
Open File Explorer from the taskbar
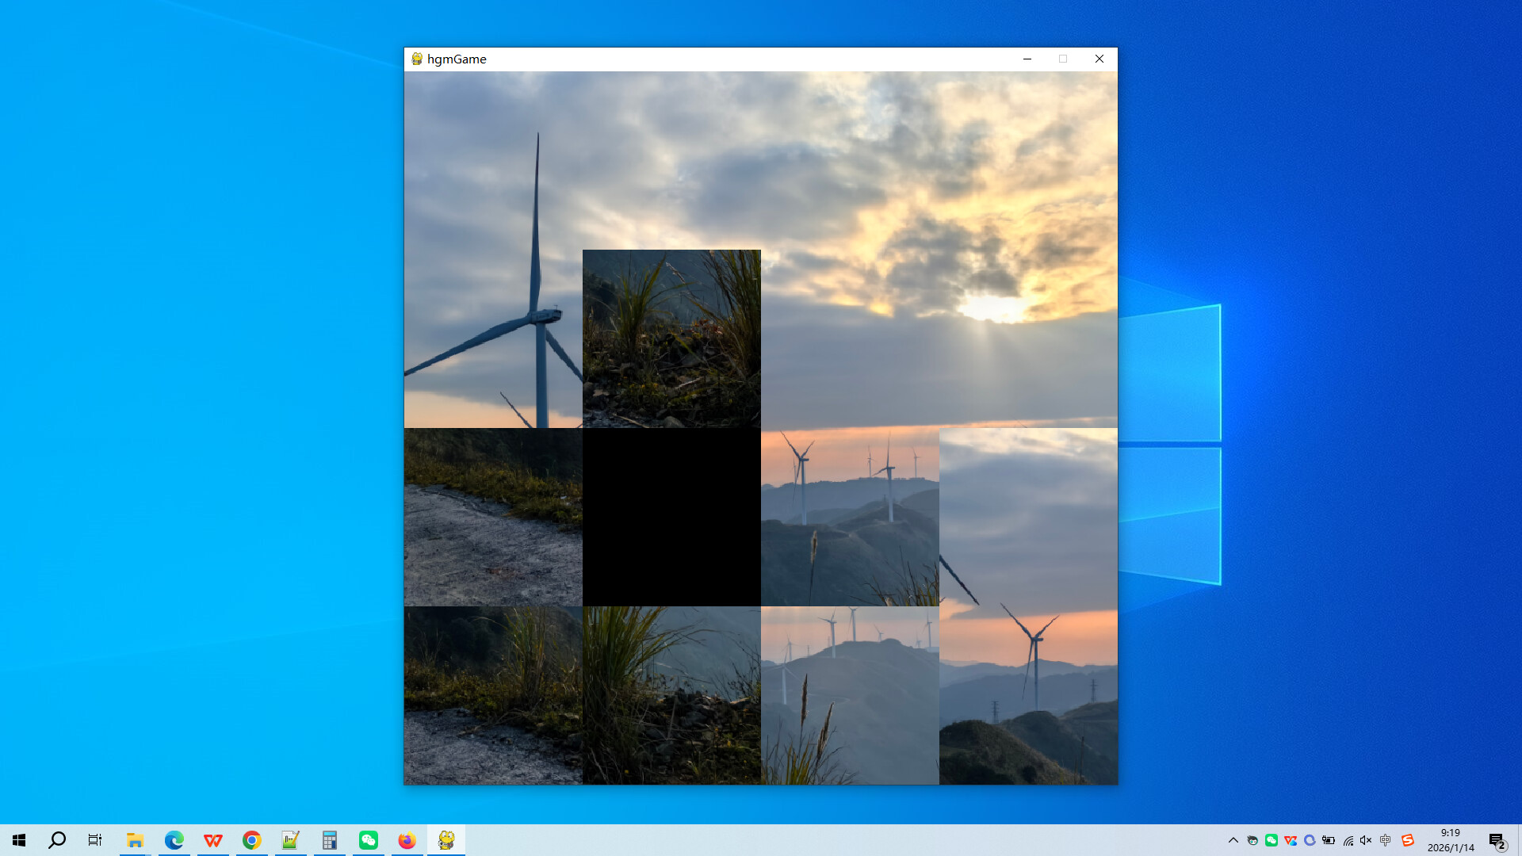click(x=135, y=840)
